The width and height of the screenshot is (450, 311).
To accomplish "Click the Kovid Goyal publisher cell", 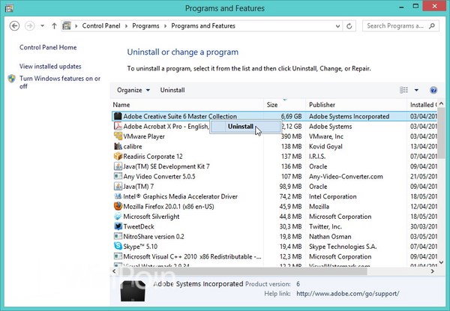I will click(325, 146).
